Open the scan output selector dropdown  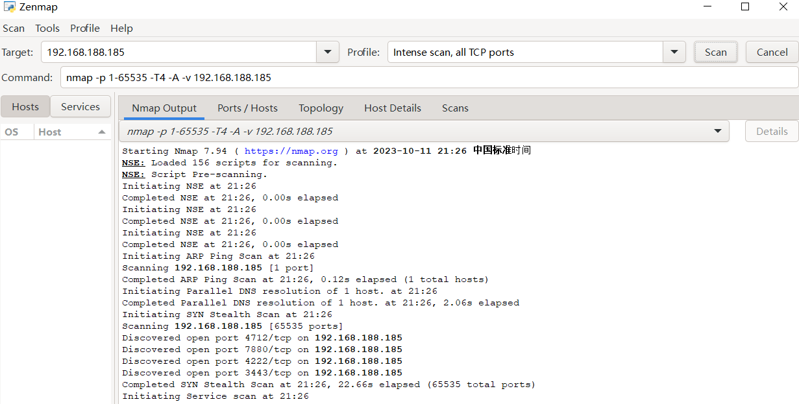point(424,131)
